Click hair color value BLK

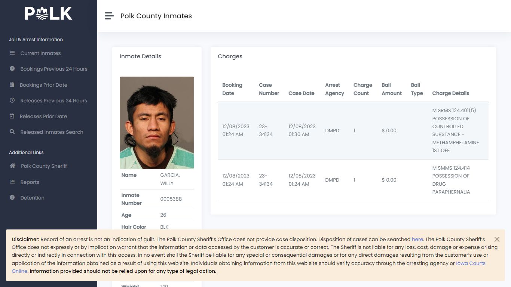point(164,227)
